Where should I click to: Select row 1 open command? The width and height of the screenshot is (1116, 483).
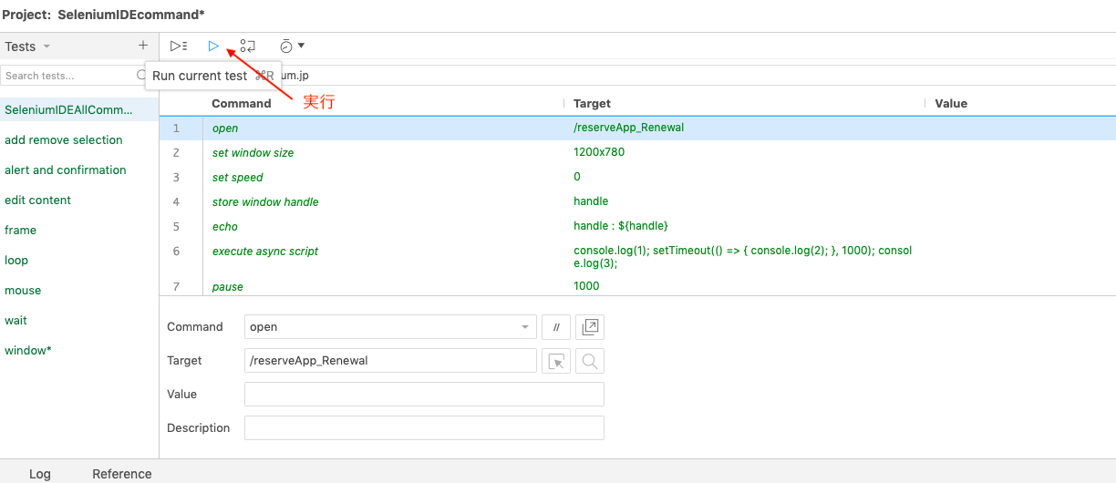point(637,128)
